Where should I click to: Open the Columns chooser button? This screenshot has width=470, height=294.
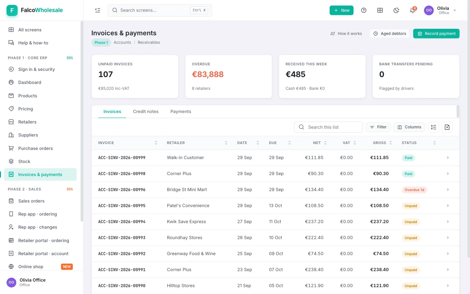click(409, 127)
